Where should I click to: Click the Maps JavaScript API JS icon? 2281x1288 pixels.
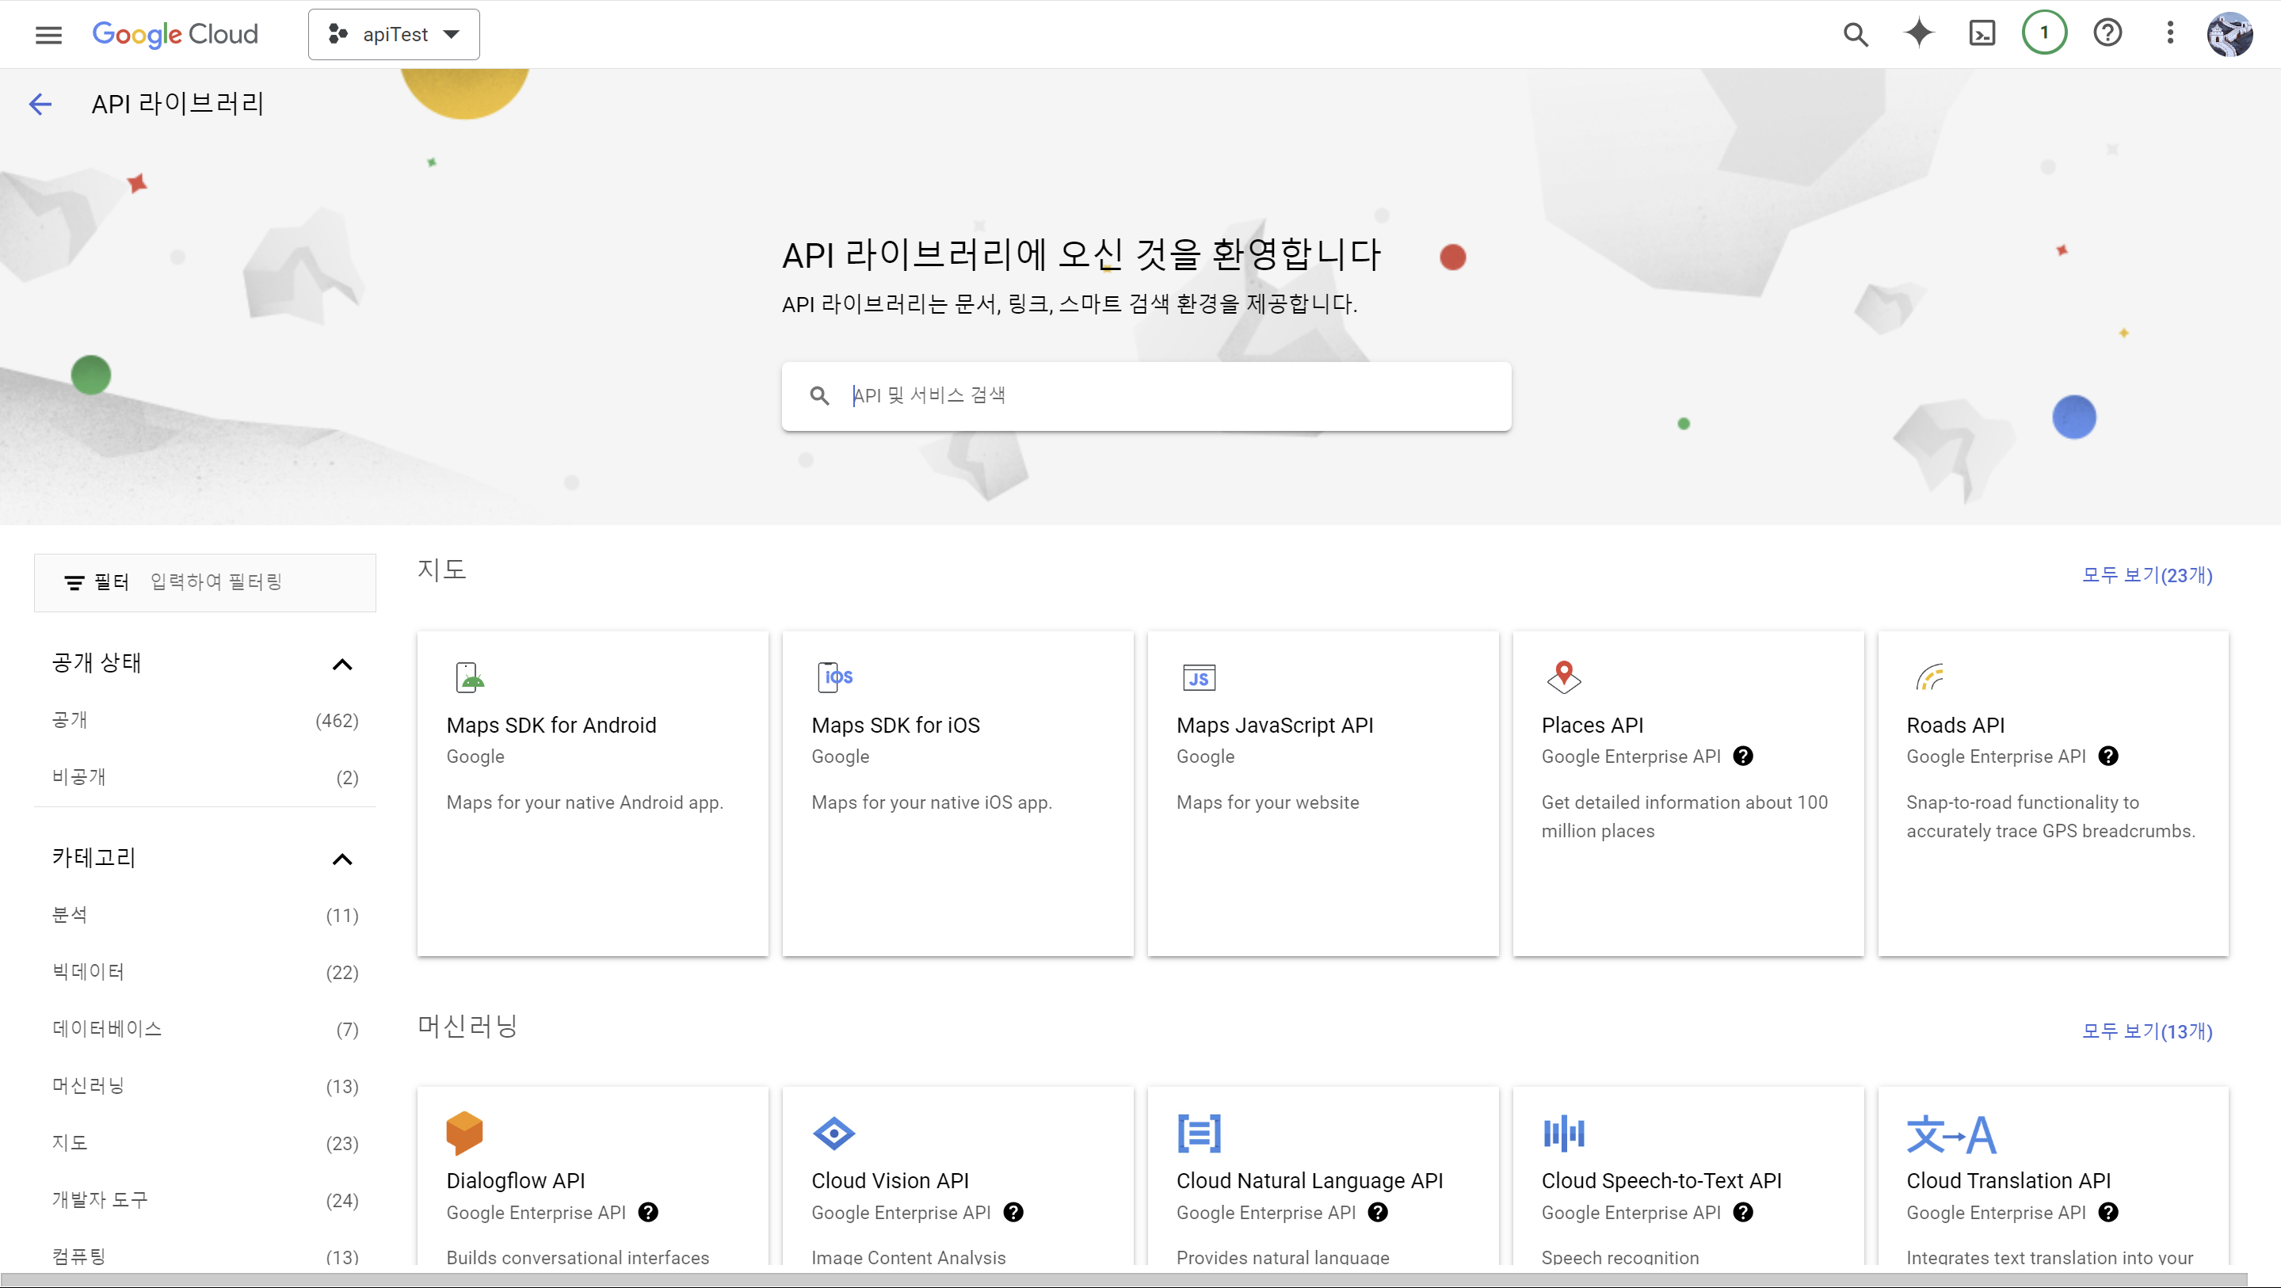click(x=1199, y=678)
